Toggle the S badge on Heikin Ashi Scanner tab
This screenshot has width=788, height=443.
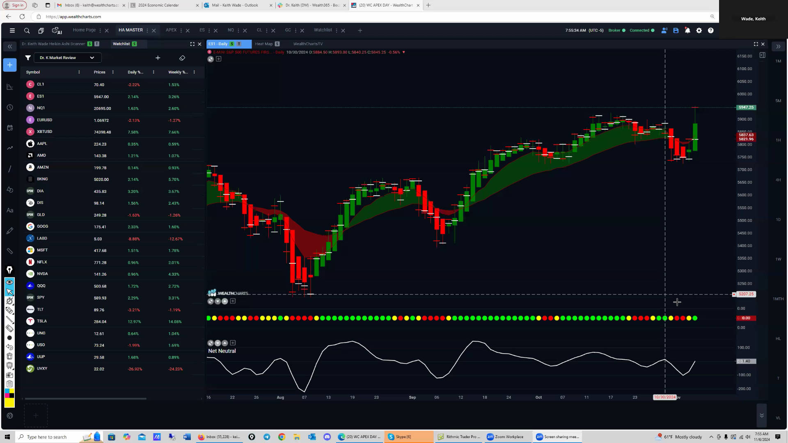click(90, 44)
